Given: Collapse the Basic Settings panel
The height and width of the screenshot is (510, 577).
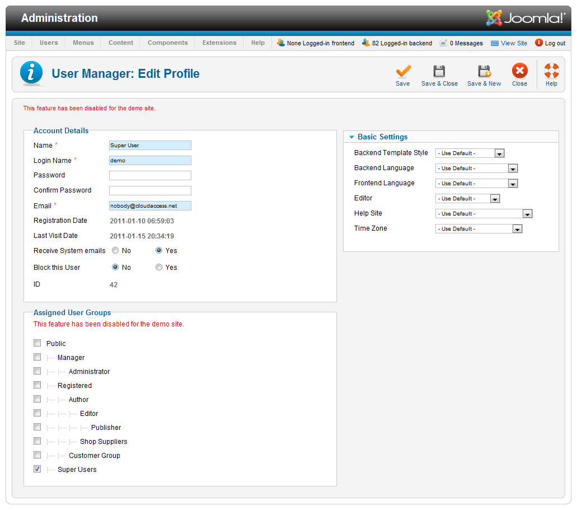Looking at the screenshot, I should pyautogui.click(x=351, y=137).
